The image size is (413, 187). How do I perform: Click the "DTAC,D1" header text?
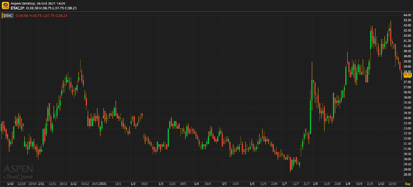(18, 8)
